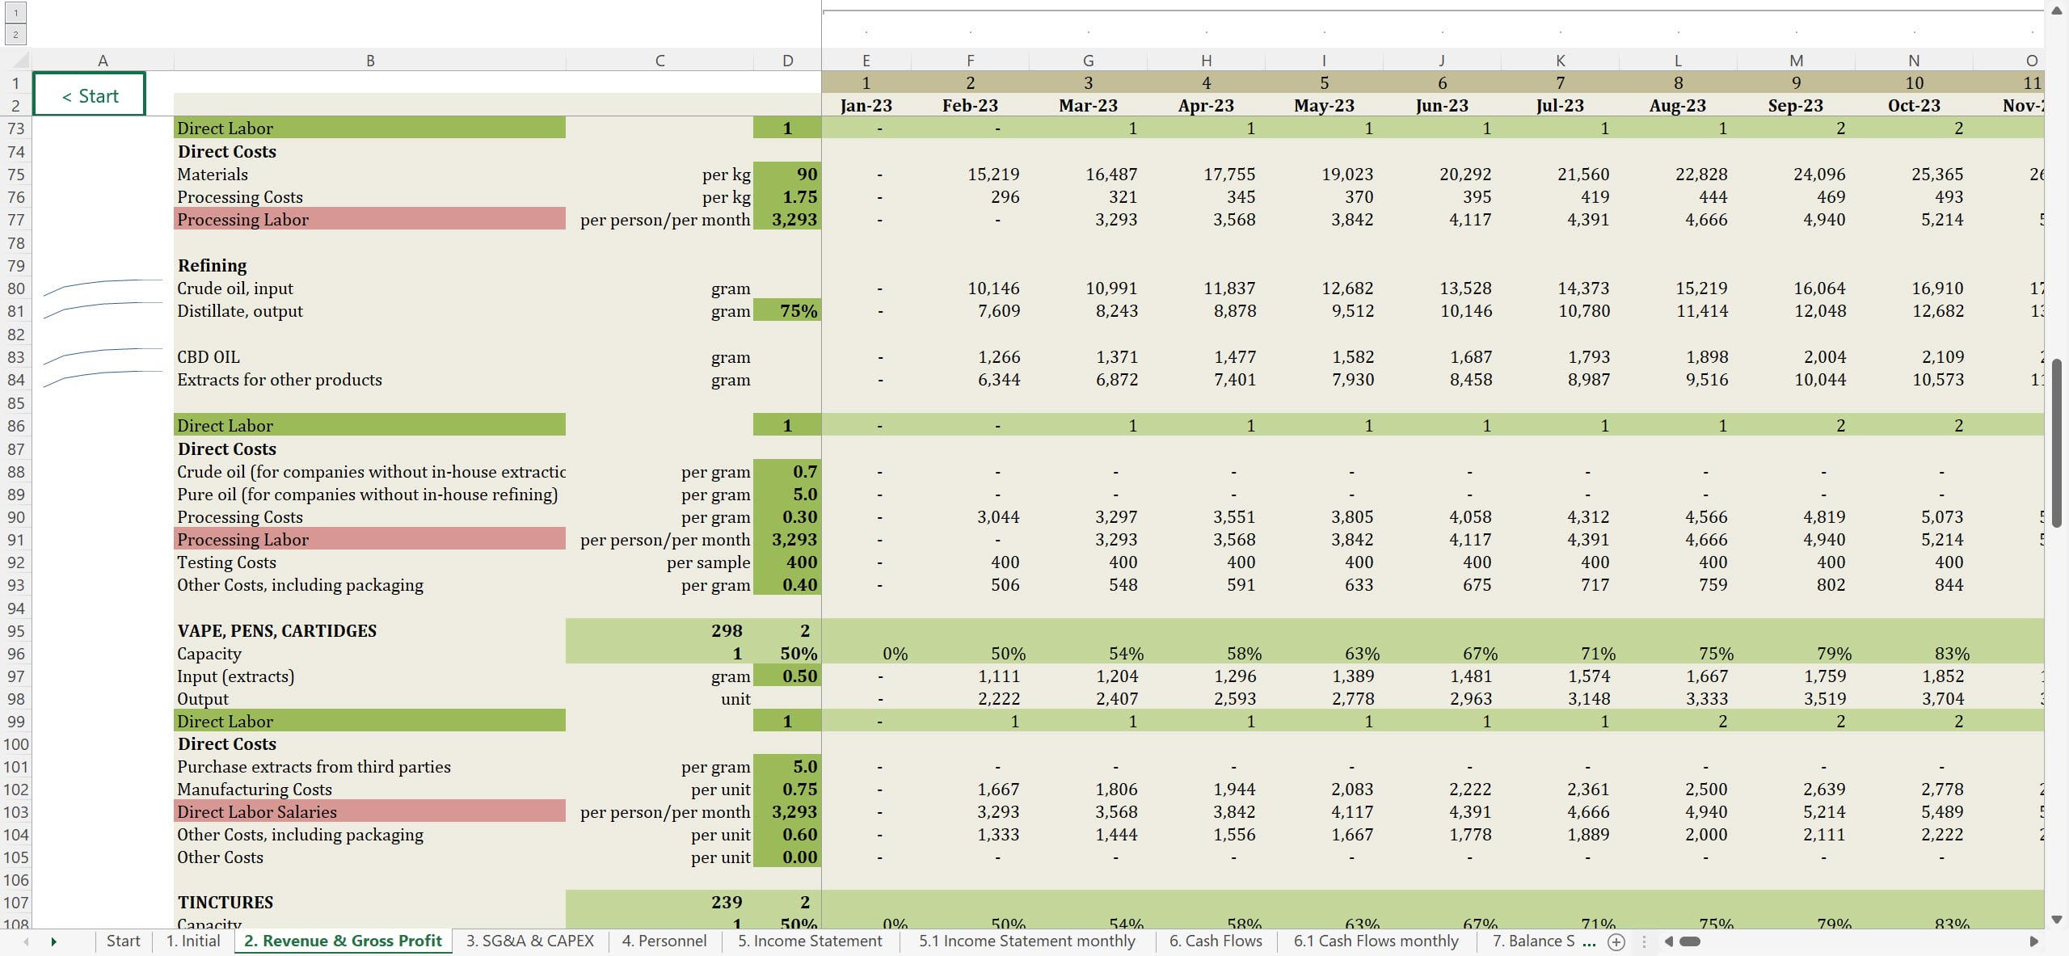Click the vertical scrollbar down arrow
The height and width of the screenshot is (956, 2069).
coord(2057,920)
